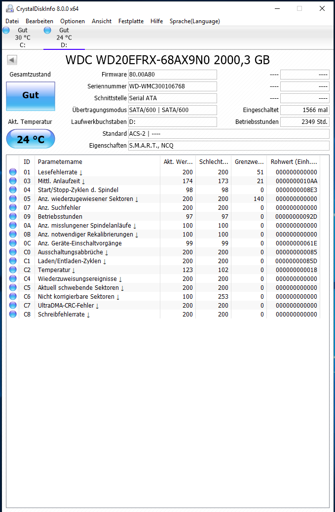Click status orb for Aktuell schwebende Sektoren
335x512 pixels.
[x=13, y=288]
